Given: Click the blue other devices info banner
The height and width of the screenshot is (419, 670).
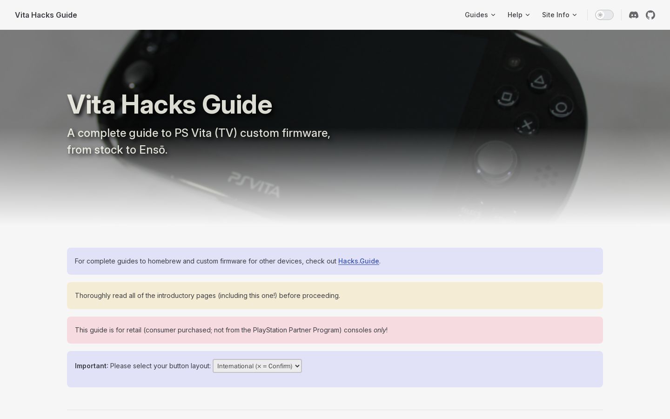Looking at the screenshot, I should pos(335,261).
